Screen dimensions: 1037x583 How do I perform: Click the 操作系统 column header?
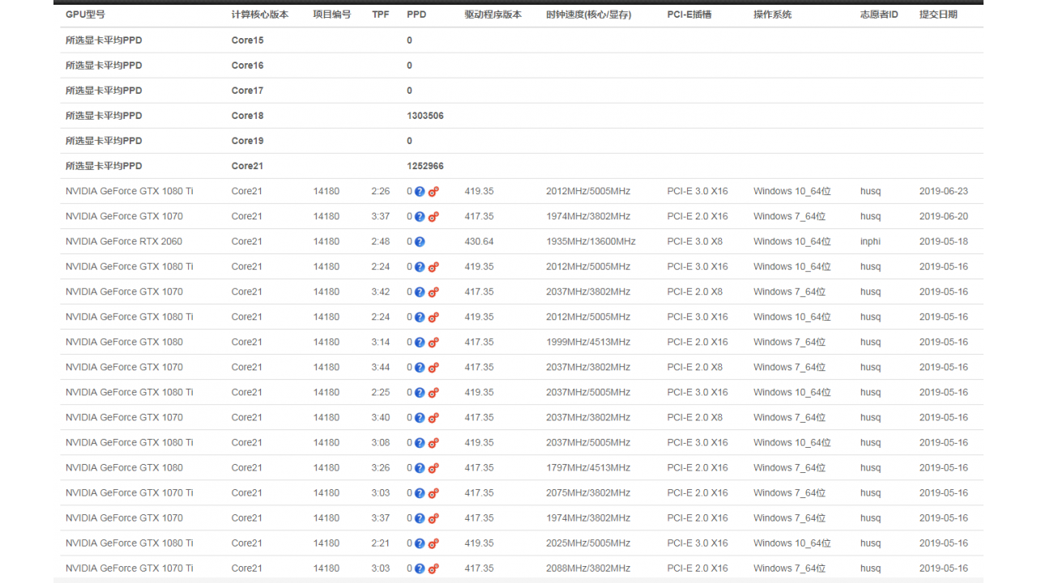[x=773, y=15]
